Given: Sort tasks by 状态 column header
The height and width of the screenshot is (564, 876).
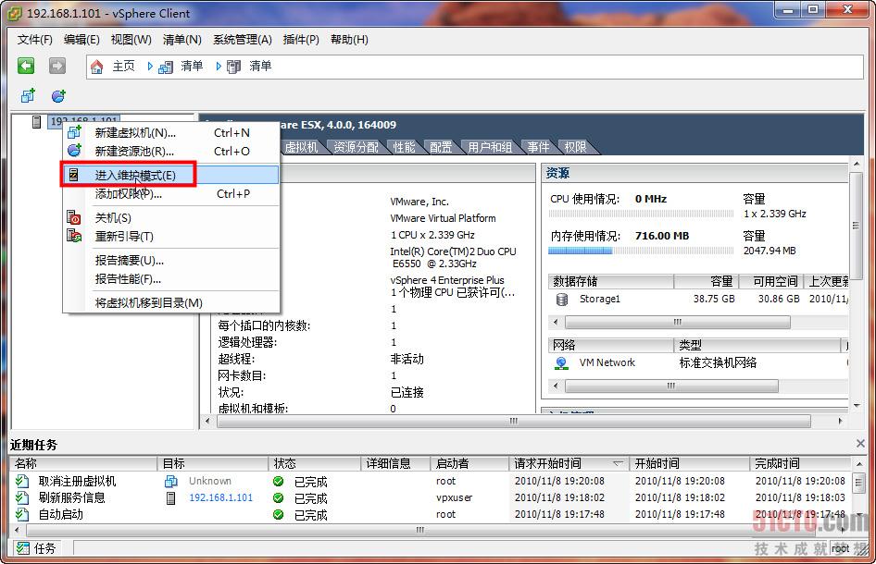Looking at the screenshot, I should 316,463.
